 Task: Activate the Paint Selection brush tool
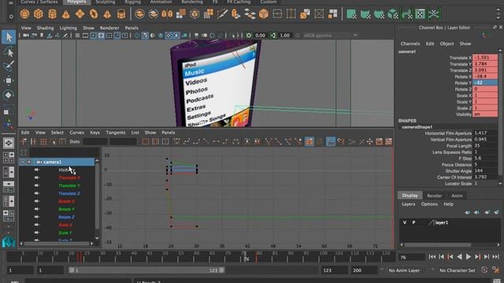pos(9,66)
